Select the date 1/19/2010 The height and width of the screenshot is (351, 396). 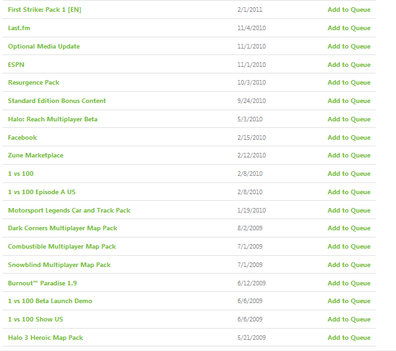[x=251, y=211]
